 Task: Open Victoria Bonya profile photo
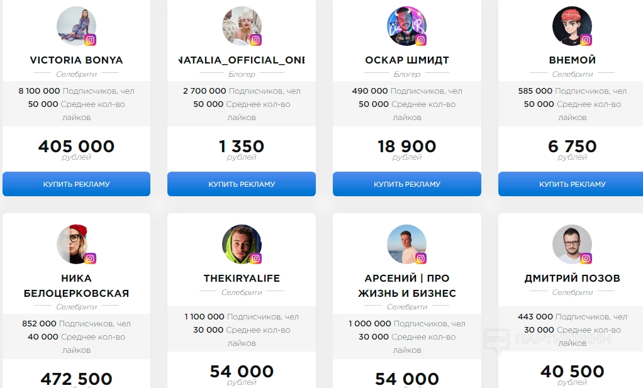[75, 26]
